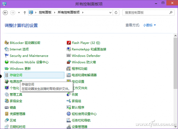Click the 键盘 keyboard icon

point(7,107)
